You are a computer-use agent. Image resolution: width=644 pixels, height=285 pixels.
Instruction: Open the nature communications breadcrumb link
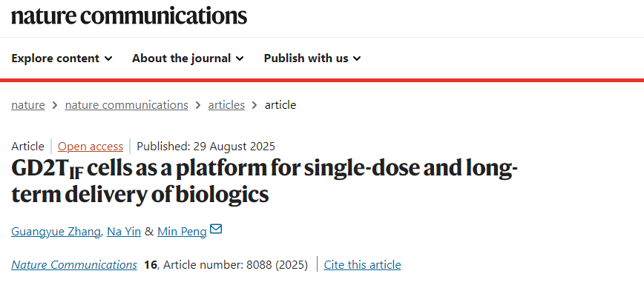(126, 105)
